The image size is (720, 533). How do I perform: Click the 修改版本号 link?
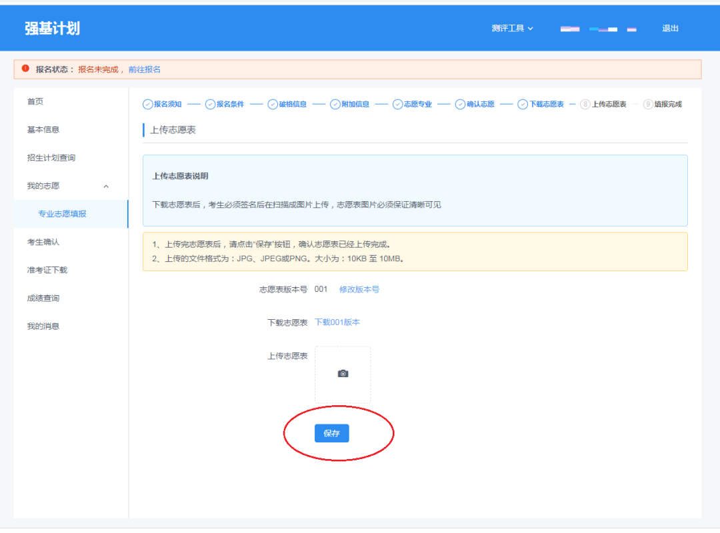[x=359, y=289]
